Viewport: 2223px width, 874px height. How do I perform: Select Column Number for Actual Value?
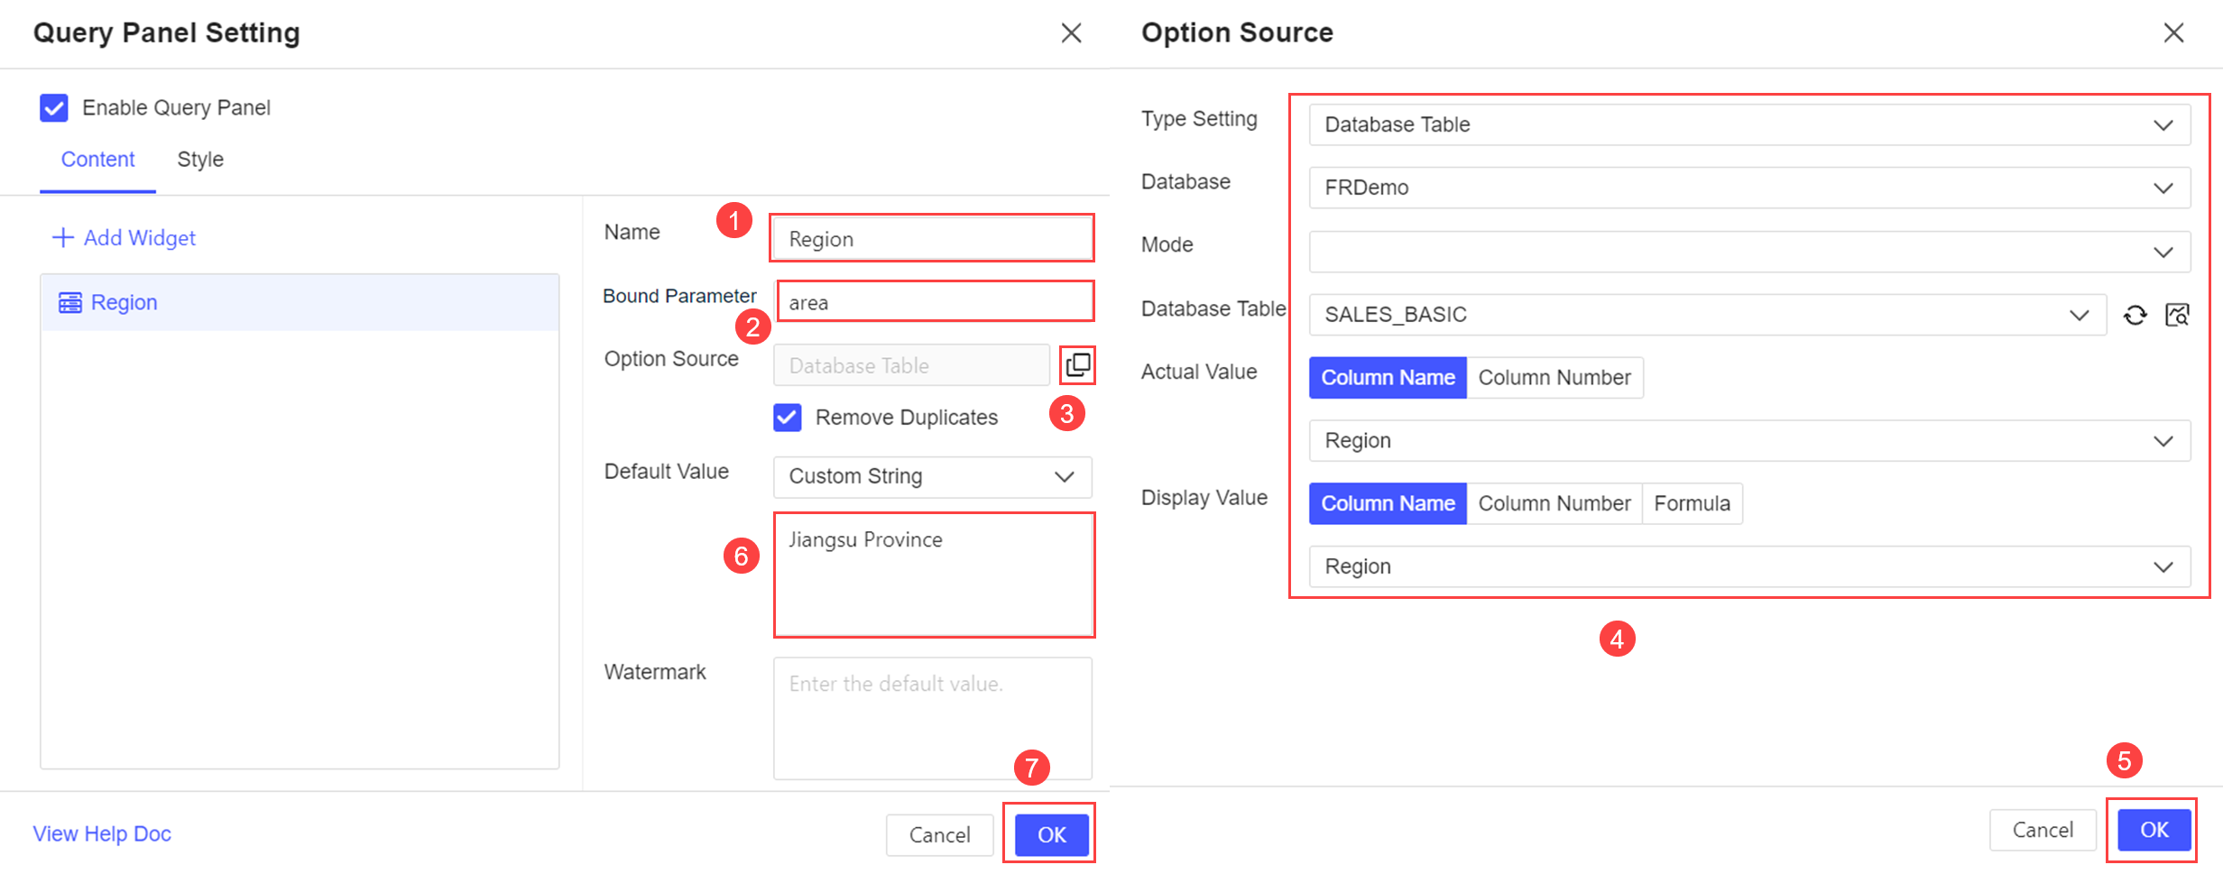1554,378
